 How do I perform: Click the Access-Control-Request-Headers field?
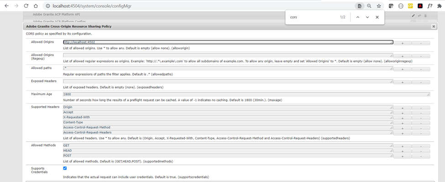click(x=228, y=132)
